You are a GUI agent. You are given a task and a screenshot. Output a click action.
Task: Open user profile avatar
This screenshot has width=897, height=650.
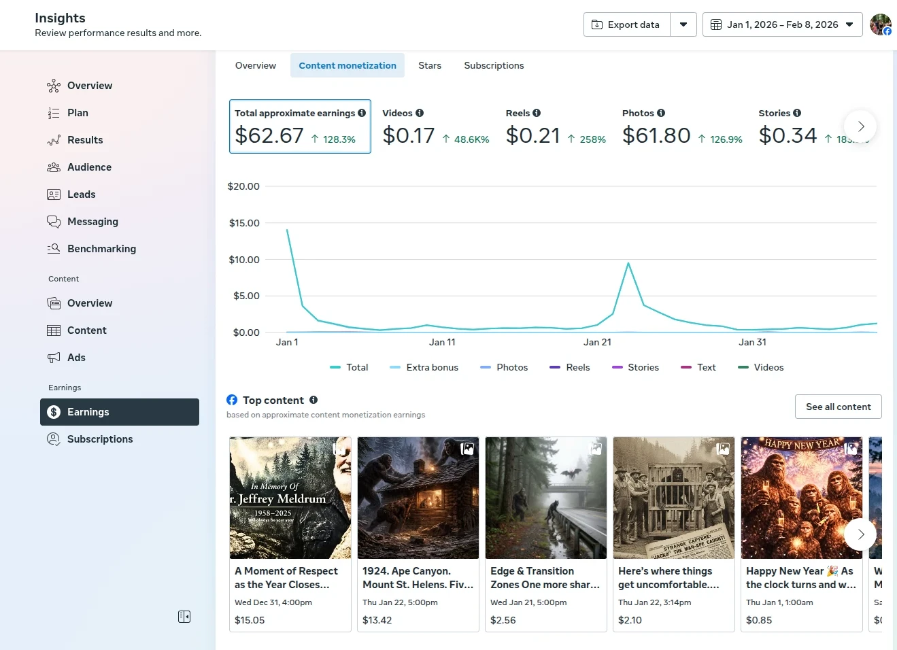pyautogui.click(x=880, y=24)
